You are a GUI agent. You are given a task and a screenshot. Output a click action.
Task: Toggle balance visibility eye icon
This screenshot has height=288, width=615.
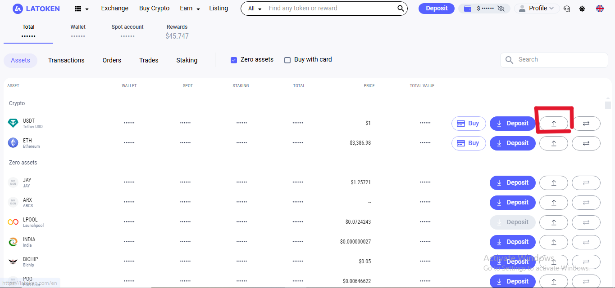[x=501, y=9]
